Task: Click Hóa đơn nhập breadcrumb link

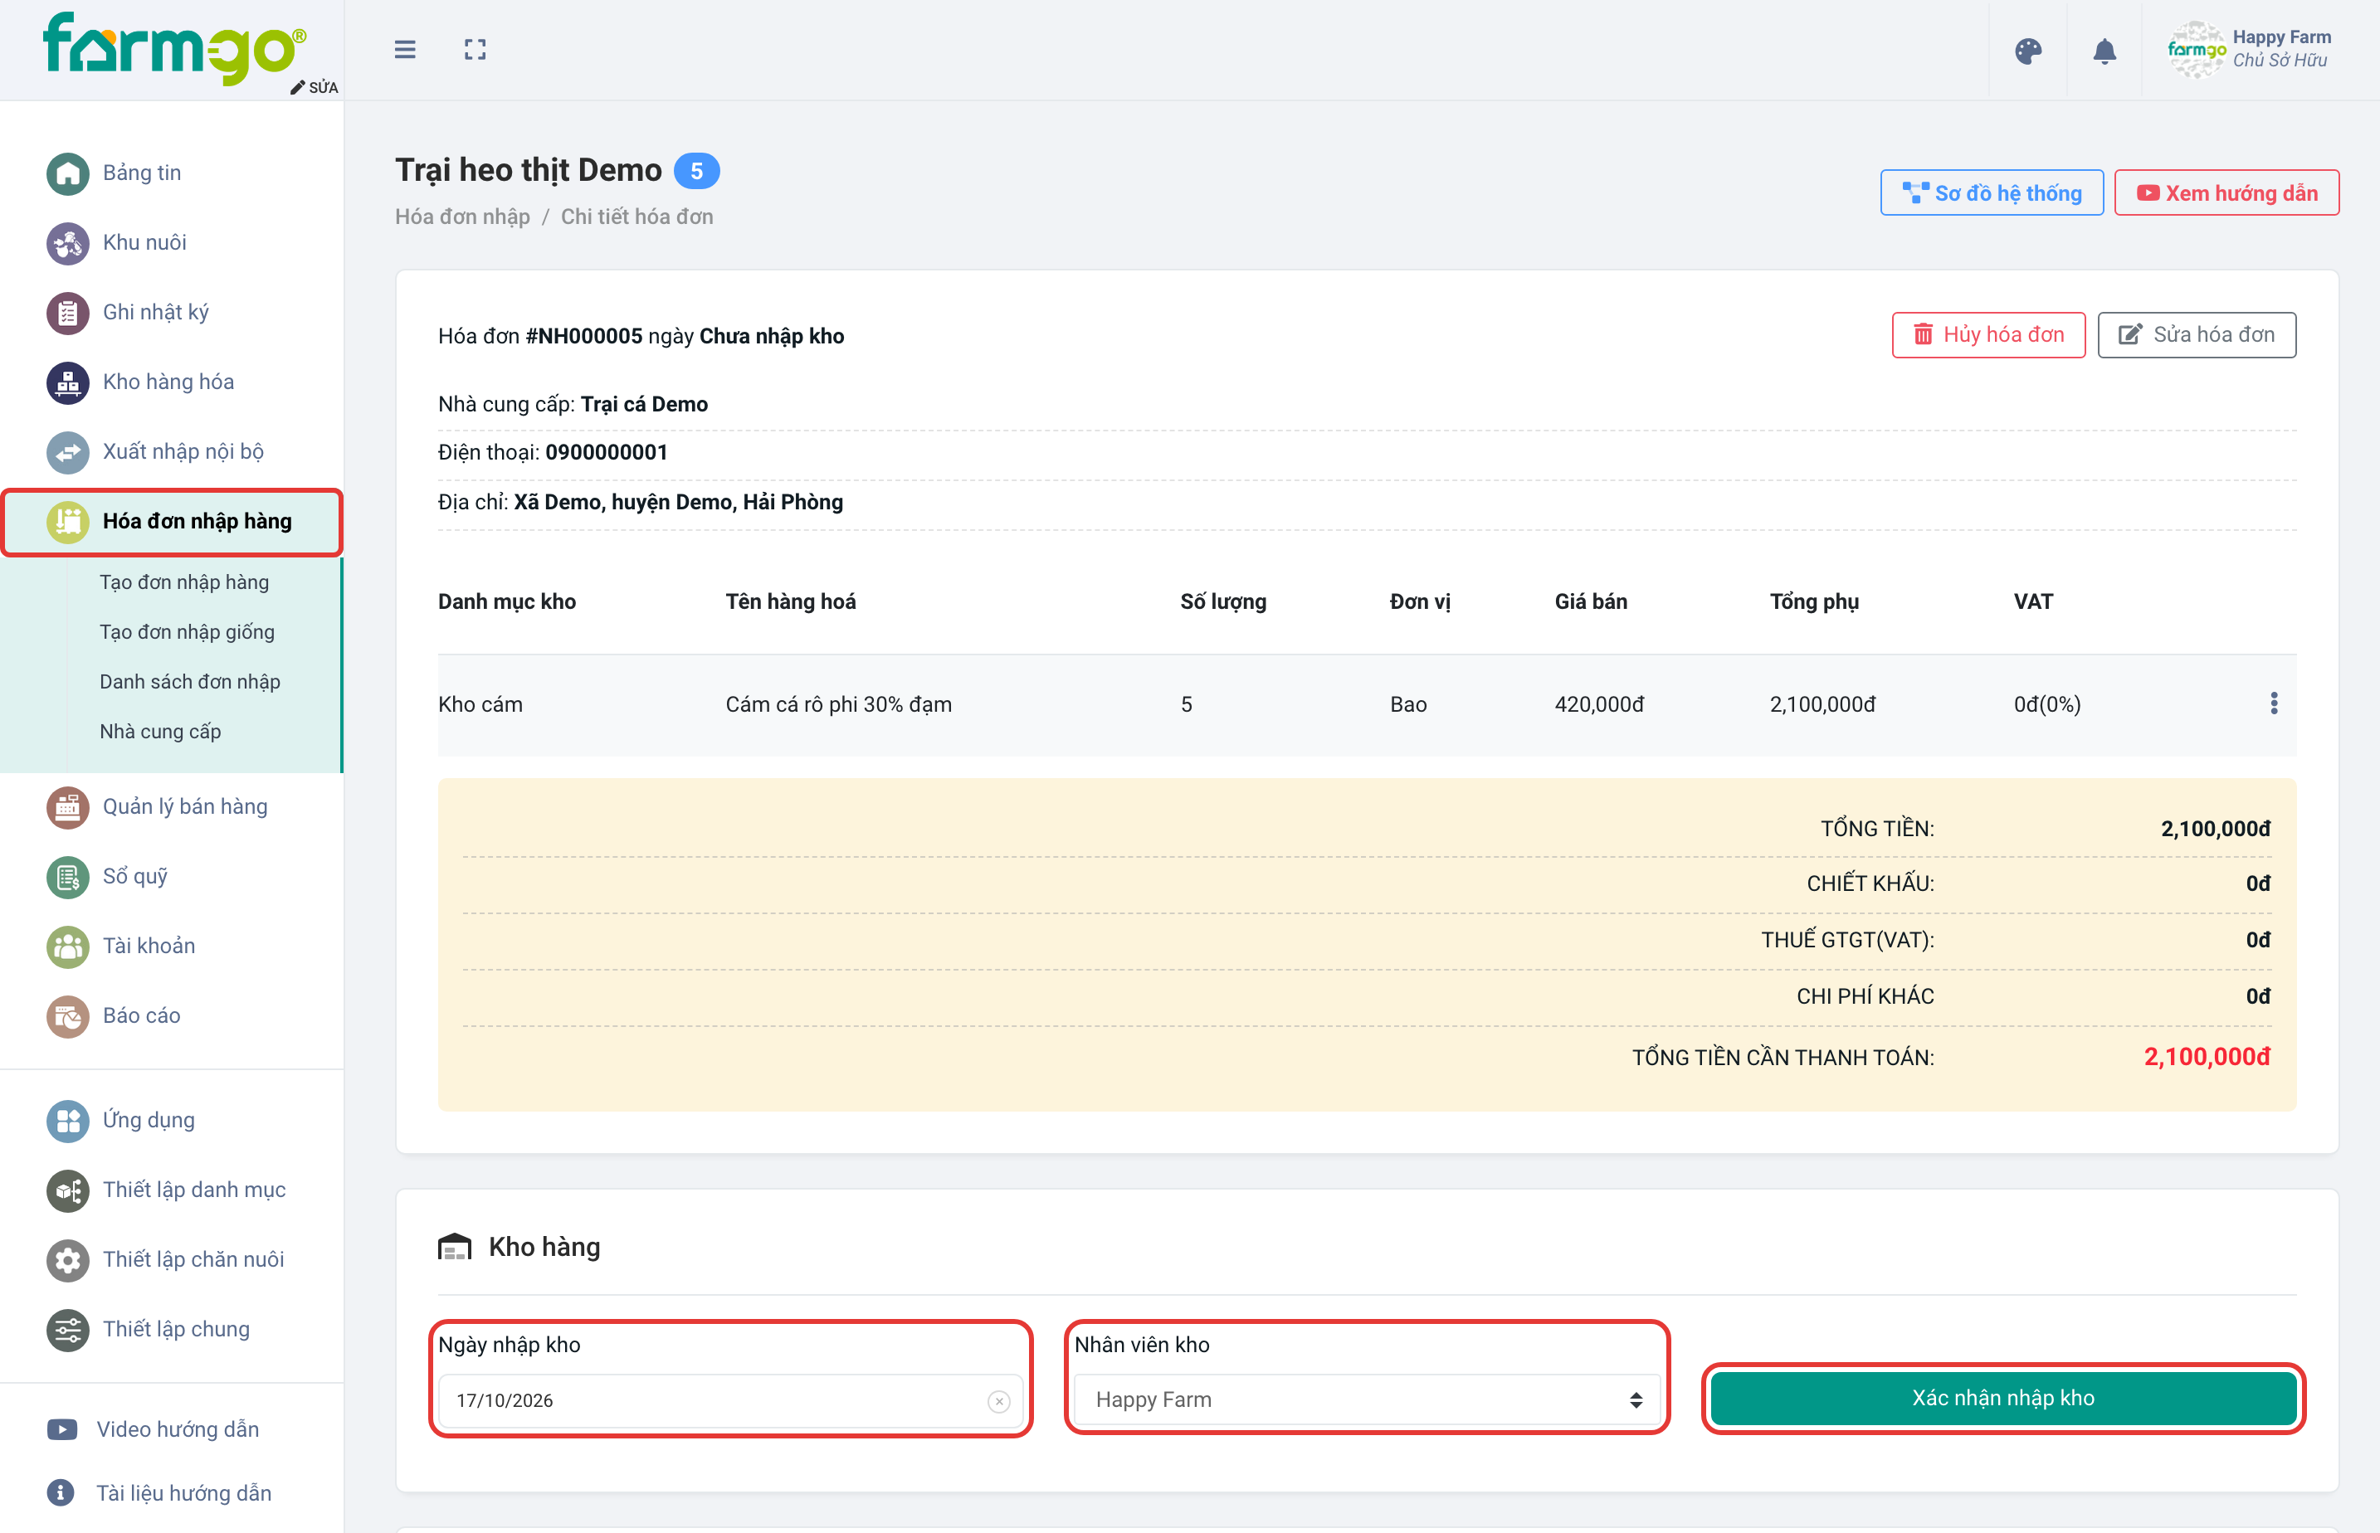Action: (x=462, y=216)
